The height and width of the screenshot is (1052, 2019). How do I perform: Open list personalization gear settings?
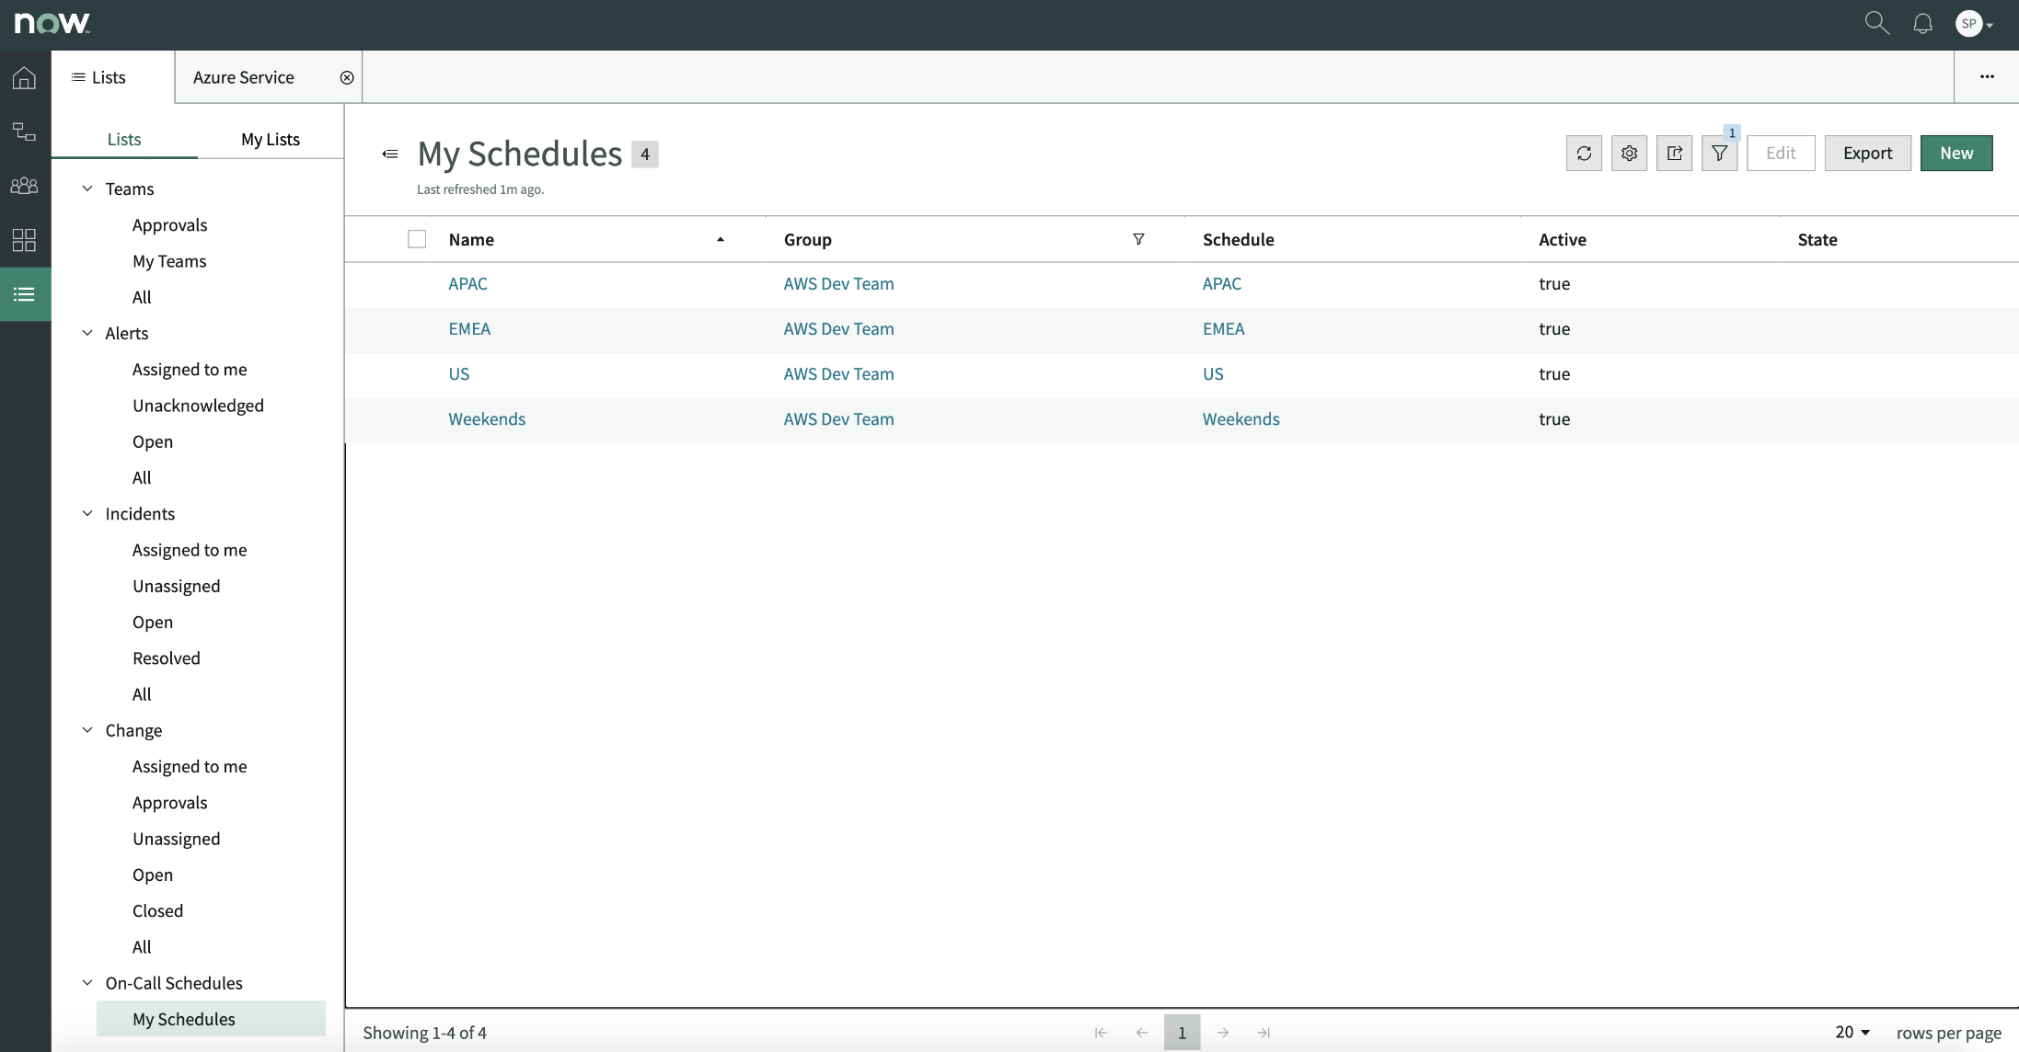coord(1629,154)
